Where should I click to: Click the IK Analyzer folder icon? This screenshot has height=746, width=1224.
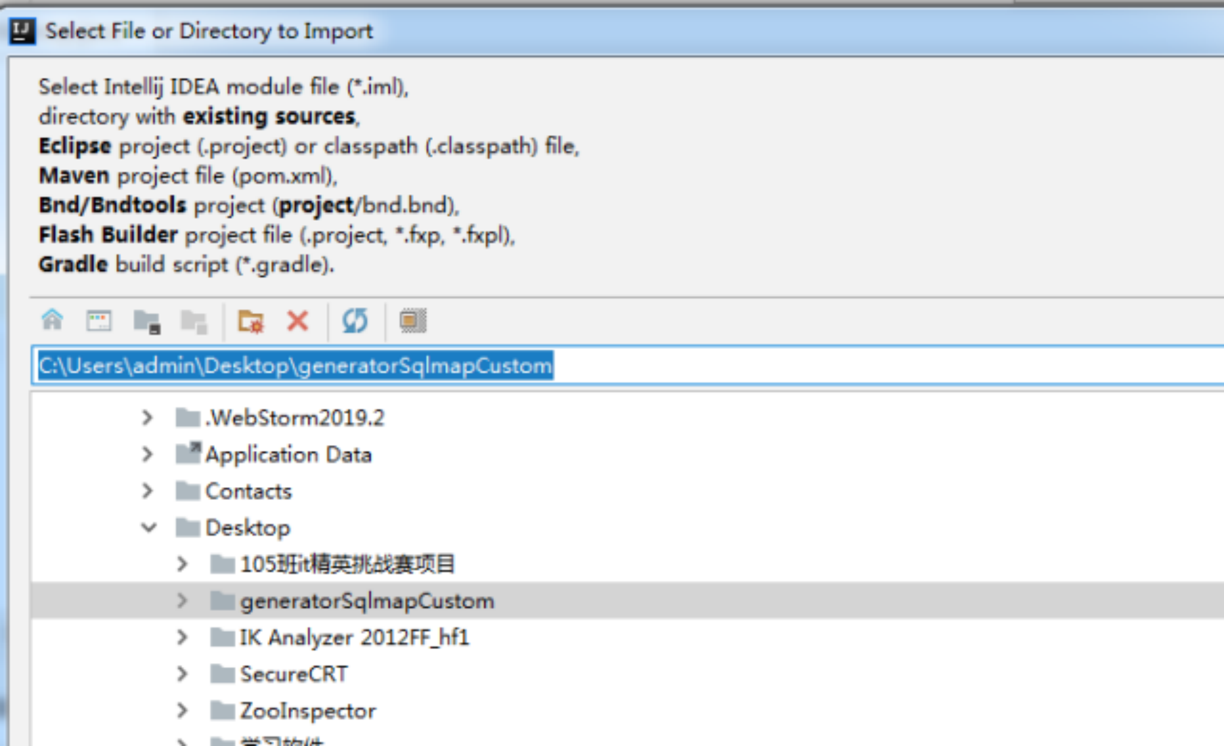coord(223,637)
